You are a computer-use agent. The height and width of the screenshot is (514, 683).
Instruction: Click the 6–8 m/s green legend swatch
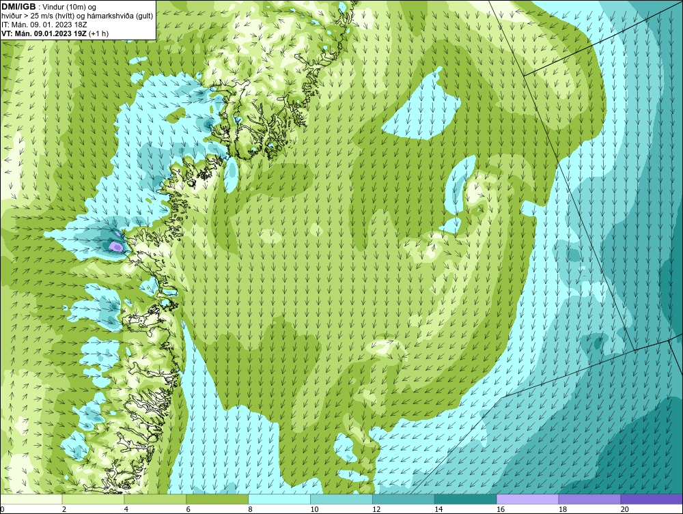(x=217, y=499)
